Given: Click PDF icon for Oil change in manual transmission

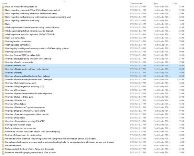Looking at the screenshot, I should (3, 28).
